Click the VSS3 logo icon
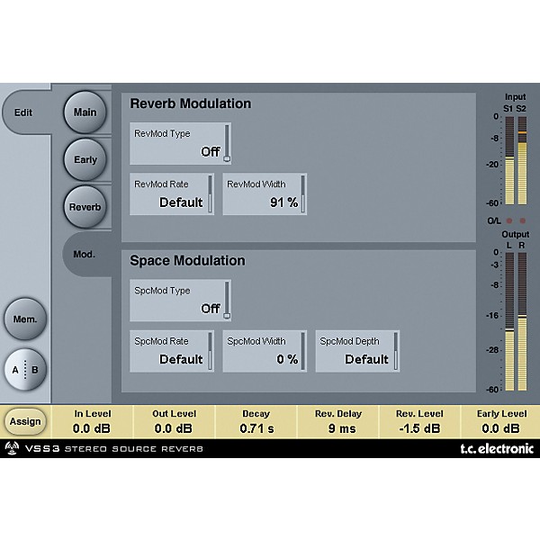The image size is (540, 540). pos(12,448)
